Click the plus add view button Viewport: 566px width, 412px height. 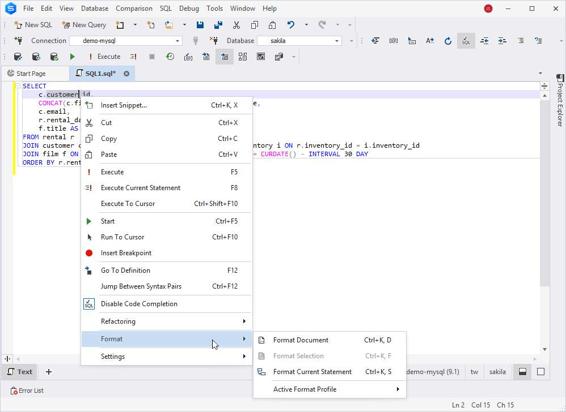49,372
